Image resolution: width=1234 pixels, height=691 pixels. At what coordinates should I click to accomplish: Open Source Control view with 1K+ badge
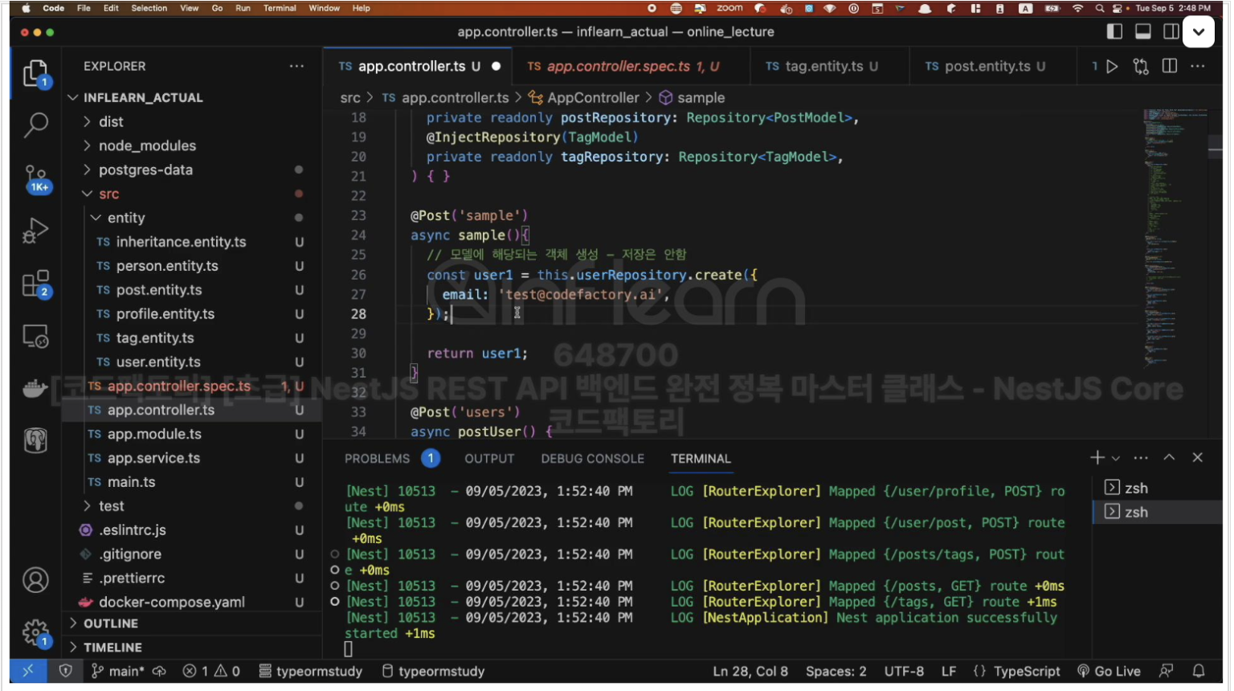click(x=35, y=179)
